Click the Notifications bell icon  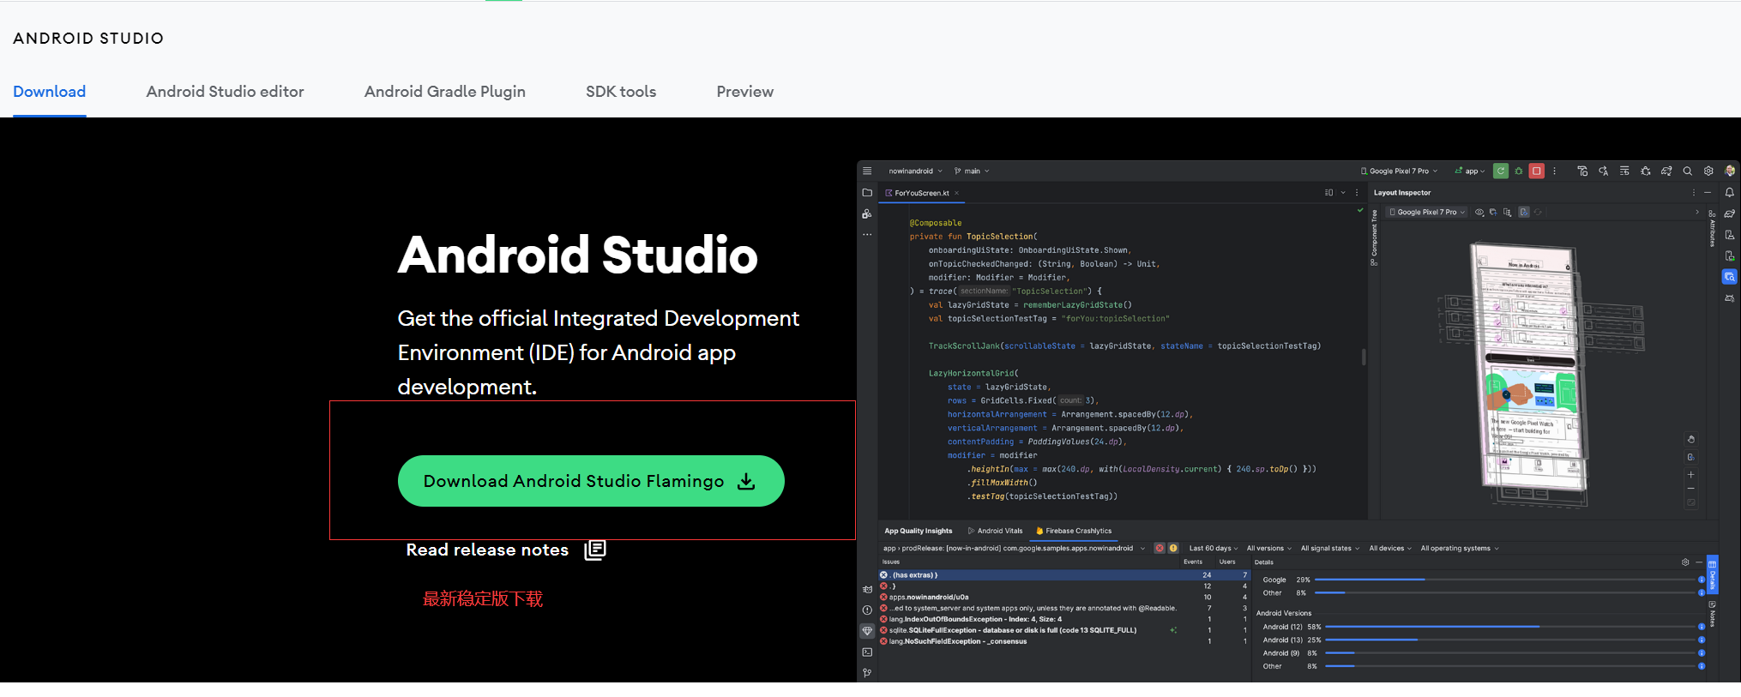(x=1729, y=193)
